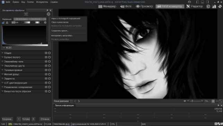
Task: Toggle the Тоновые кривые group with its left circle
Action: point(46,70)
